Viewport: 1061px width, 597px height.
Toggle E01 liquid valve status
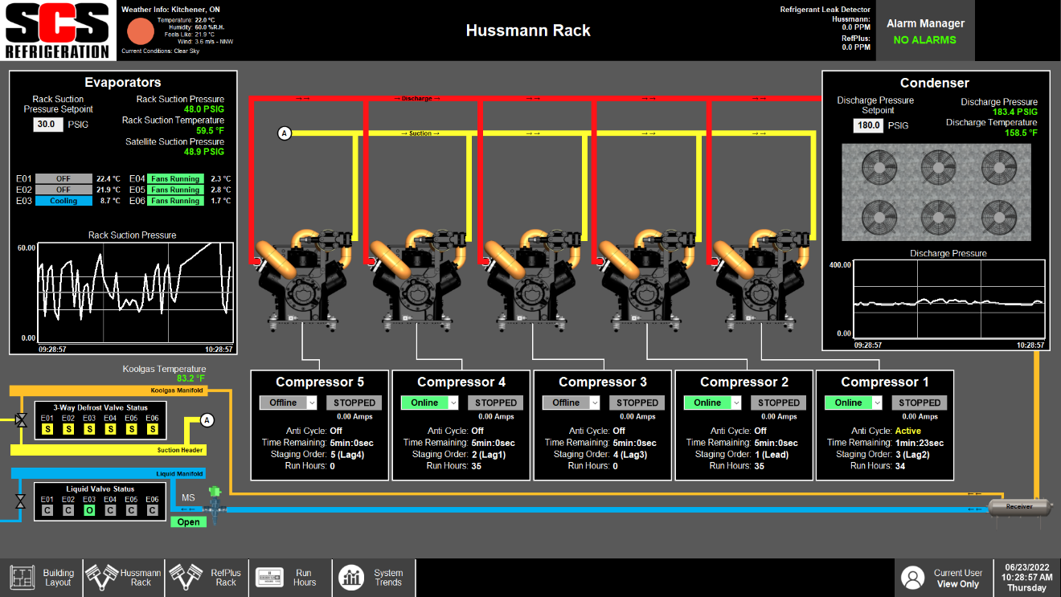[x=47, y=510]
